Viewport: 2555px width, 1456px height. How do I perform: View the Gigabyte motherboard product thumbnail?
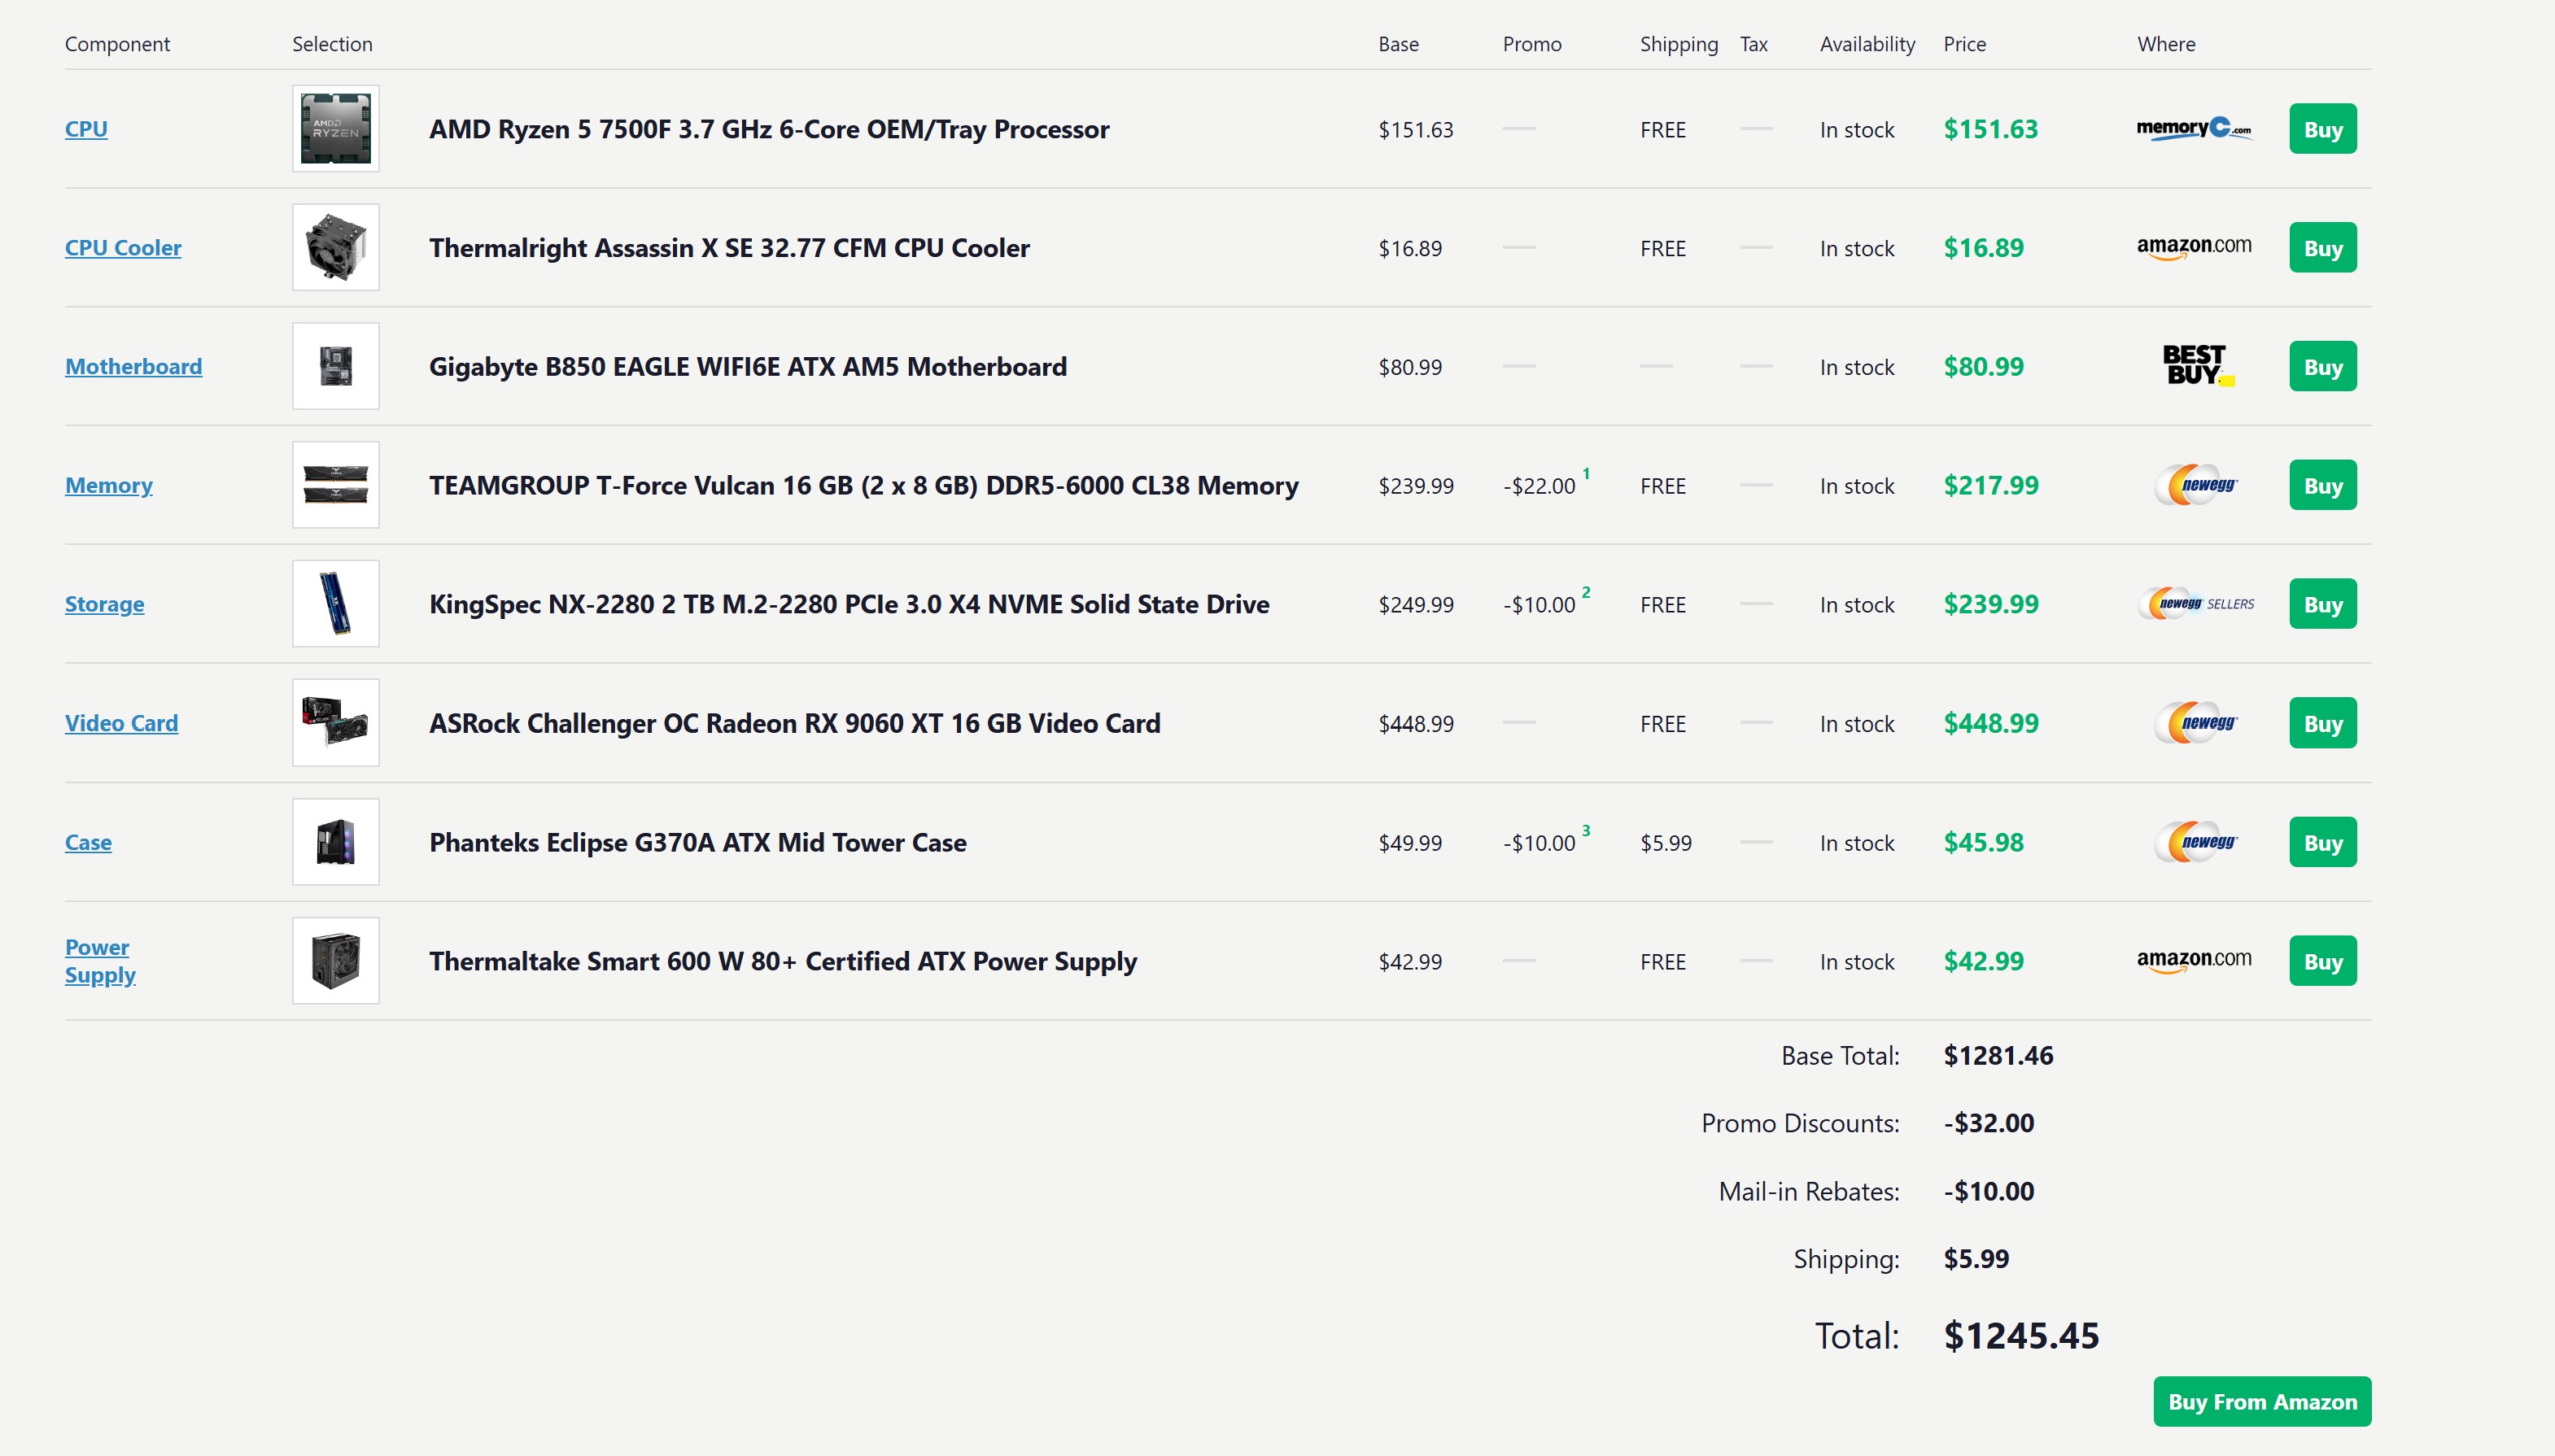click(x=336, y=366)
